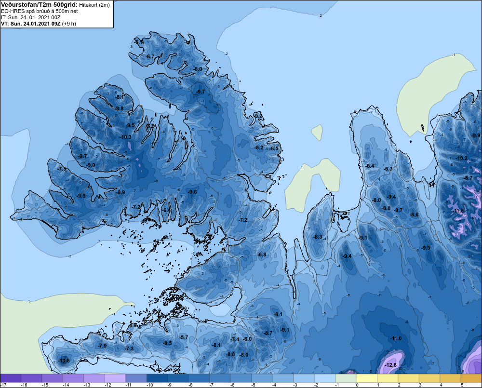Image resolution: width=482 pixels, height=388 pixels.
Task: Click the orange swatch right of 5
Action: click(x=471, y=378)
